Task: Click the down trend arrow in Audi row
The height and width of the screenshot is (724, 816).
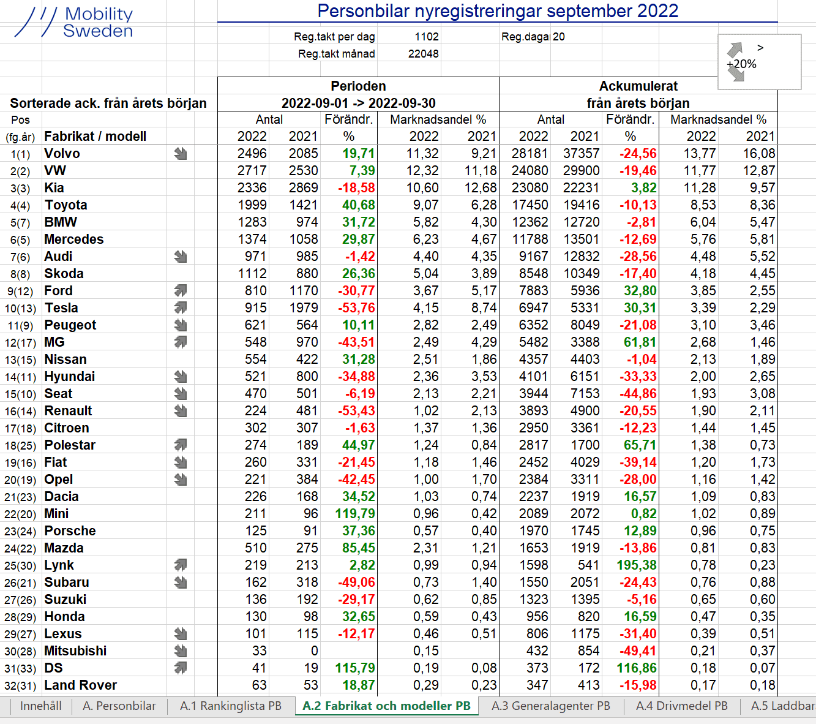Action: tap(180, 257)
